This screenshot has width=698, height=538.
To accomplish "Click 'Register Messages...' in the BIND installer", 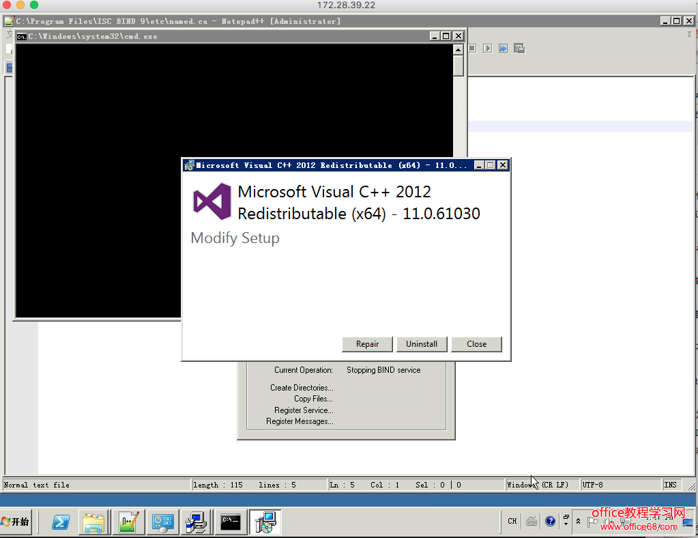I will coord(300,421).
